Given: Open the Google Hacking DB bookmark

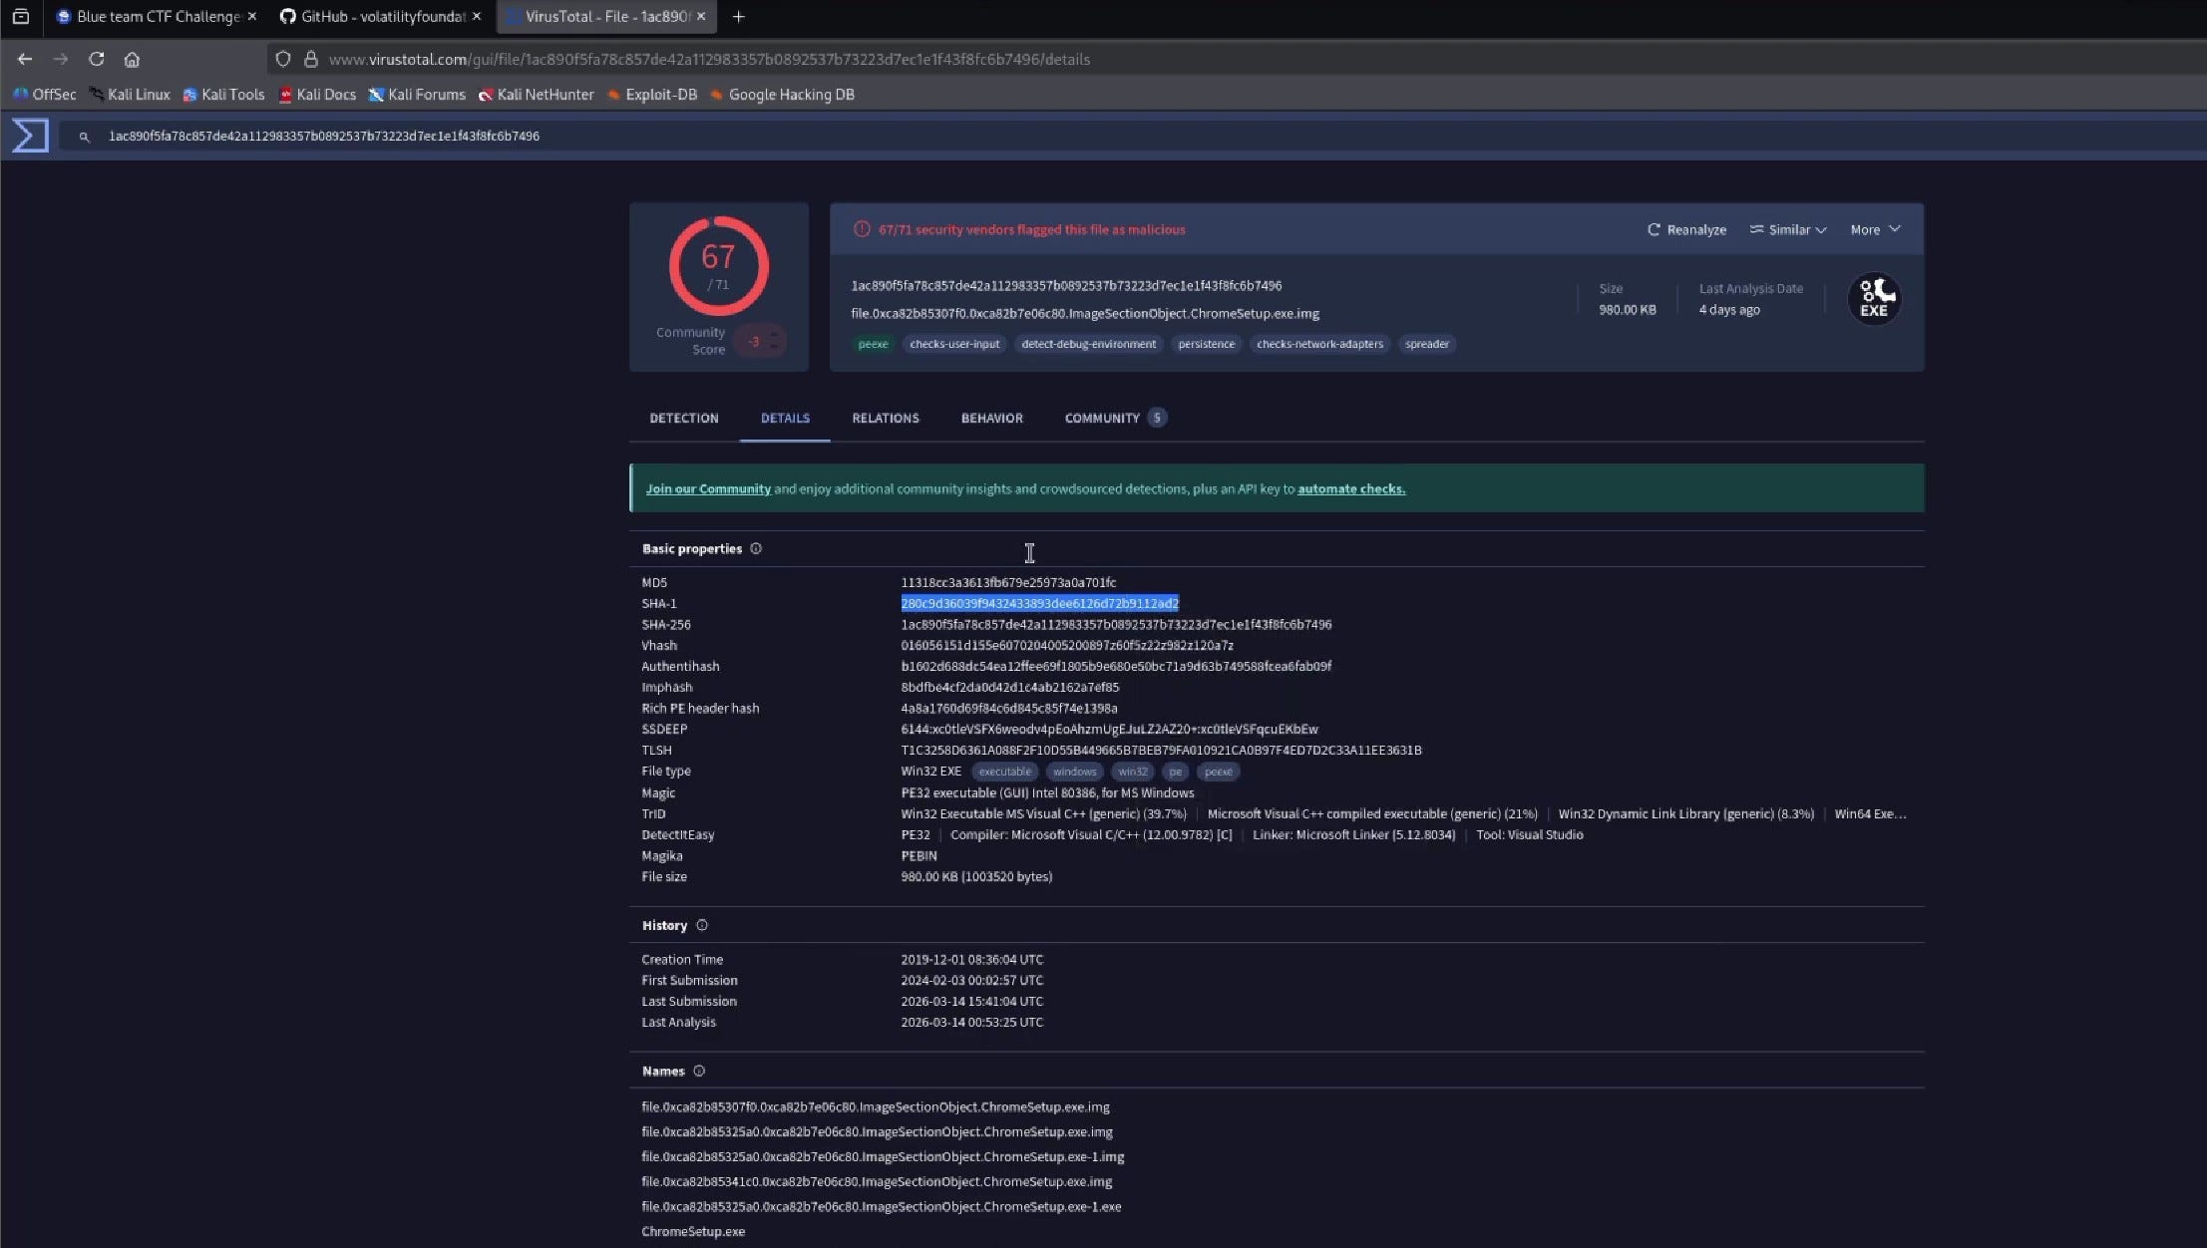Looking at the screenshot, I should tap(782, 95).
